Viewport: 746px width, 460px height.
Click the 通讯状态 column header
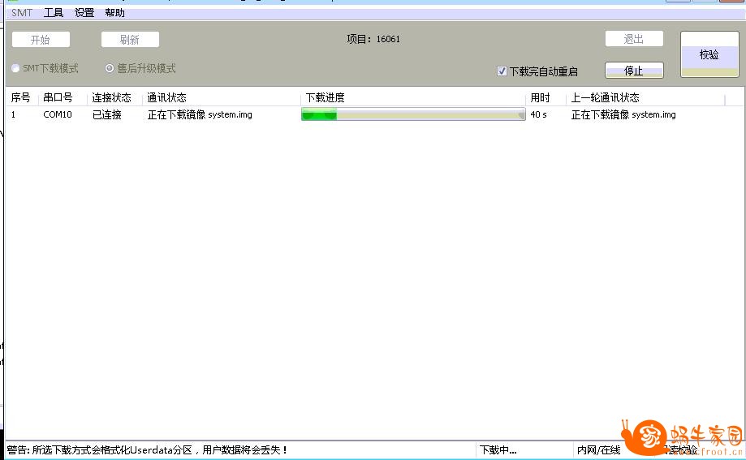(x=166, y=97)
